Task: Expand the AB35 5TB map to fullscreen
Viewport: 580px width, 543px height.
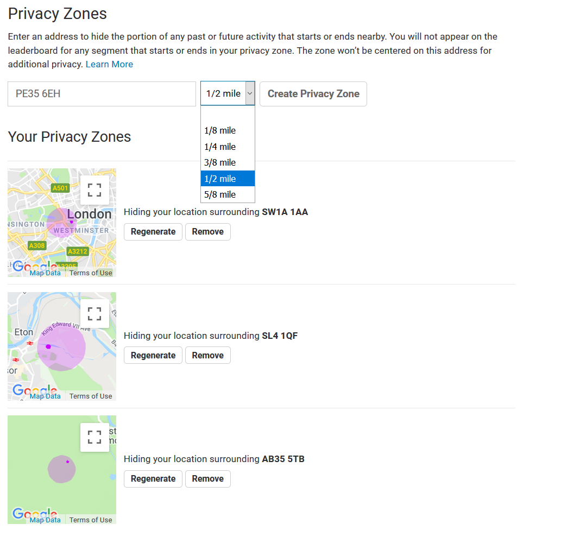Action: pyautogui.click(x=94, y=437)
